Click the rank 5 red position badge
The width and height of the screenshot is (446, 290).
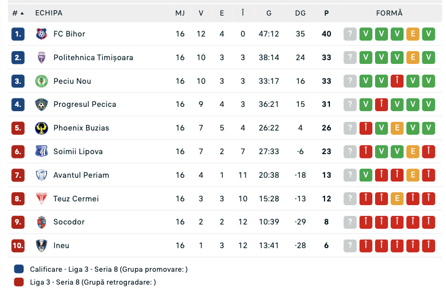point(18,128)
